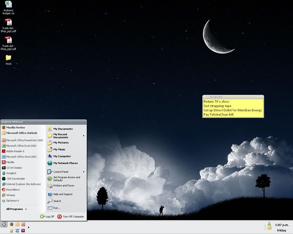The height and width of the screenshot is (234, 293).
Task: Click 'Pay TelstraClear bill' note line
Action: (x=218, y=114)
